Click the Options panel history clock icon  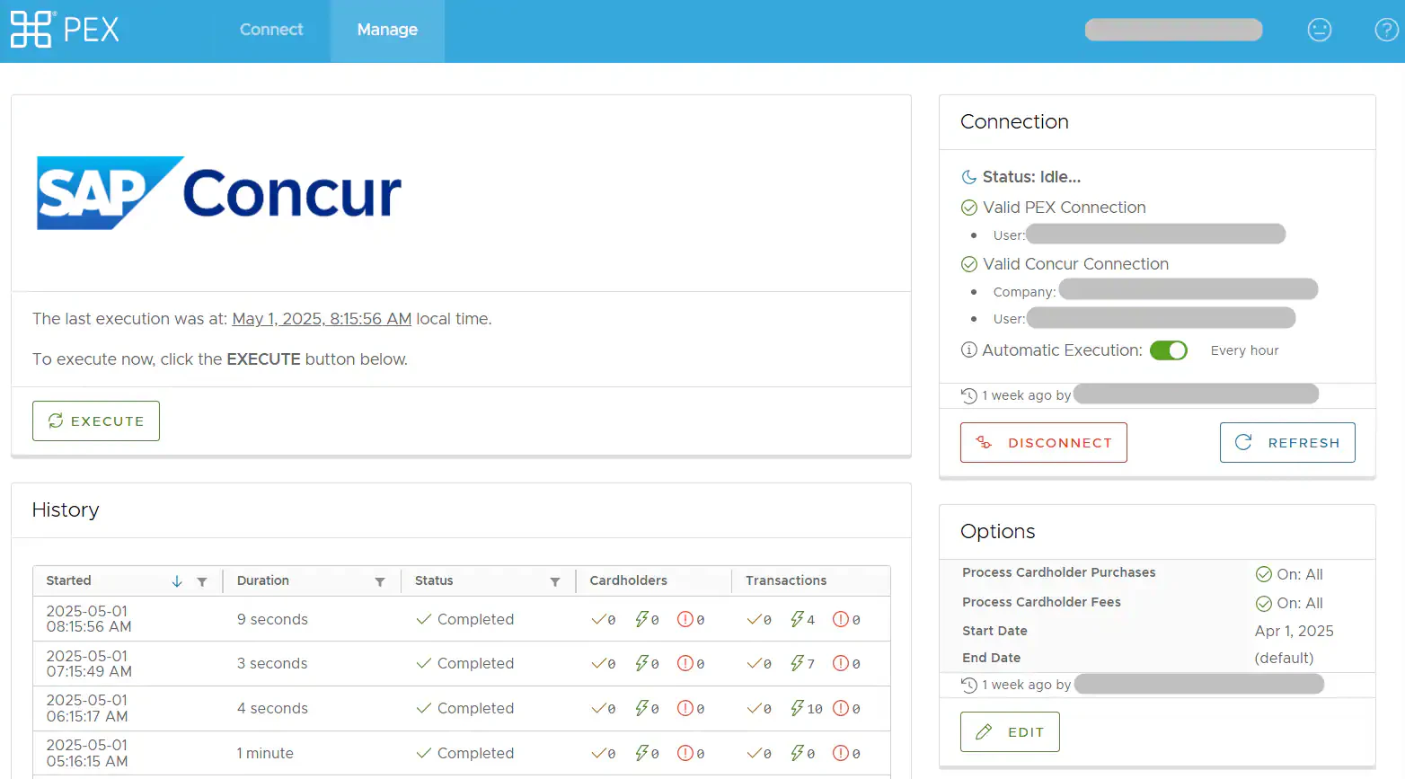point(969,685)
